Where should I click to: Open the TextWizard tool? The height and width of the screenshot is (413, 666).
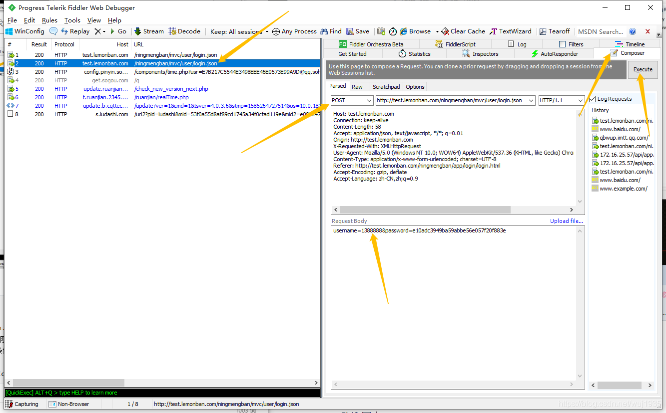tap(511, 31)
